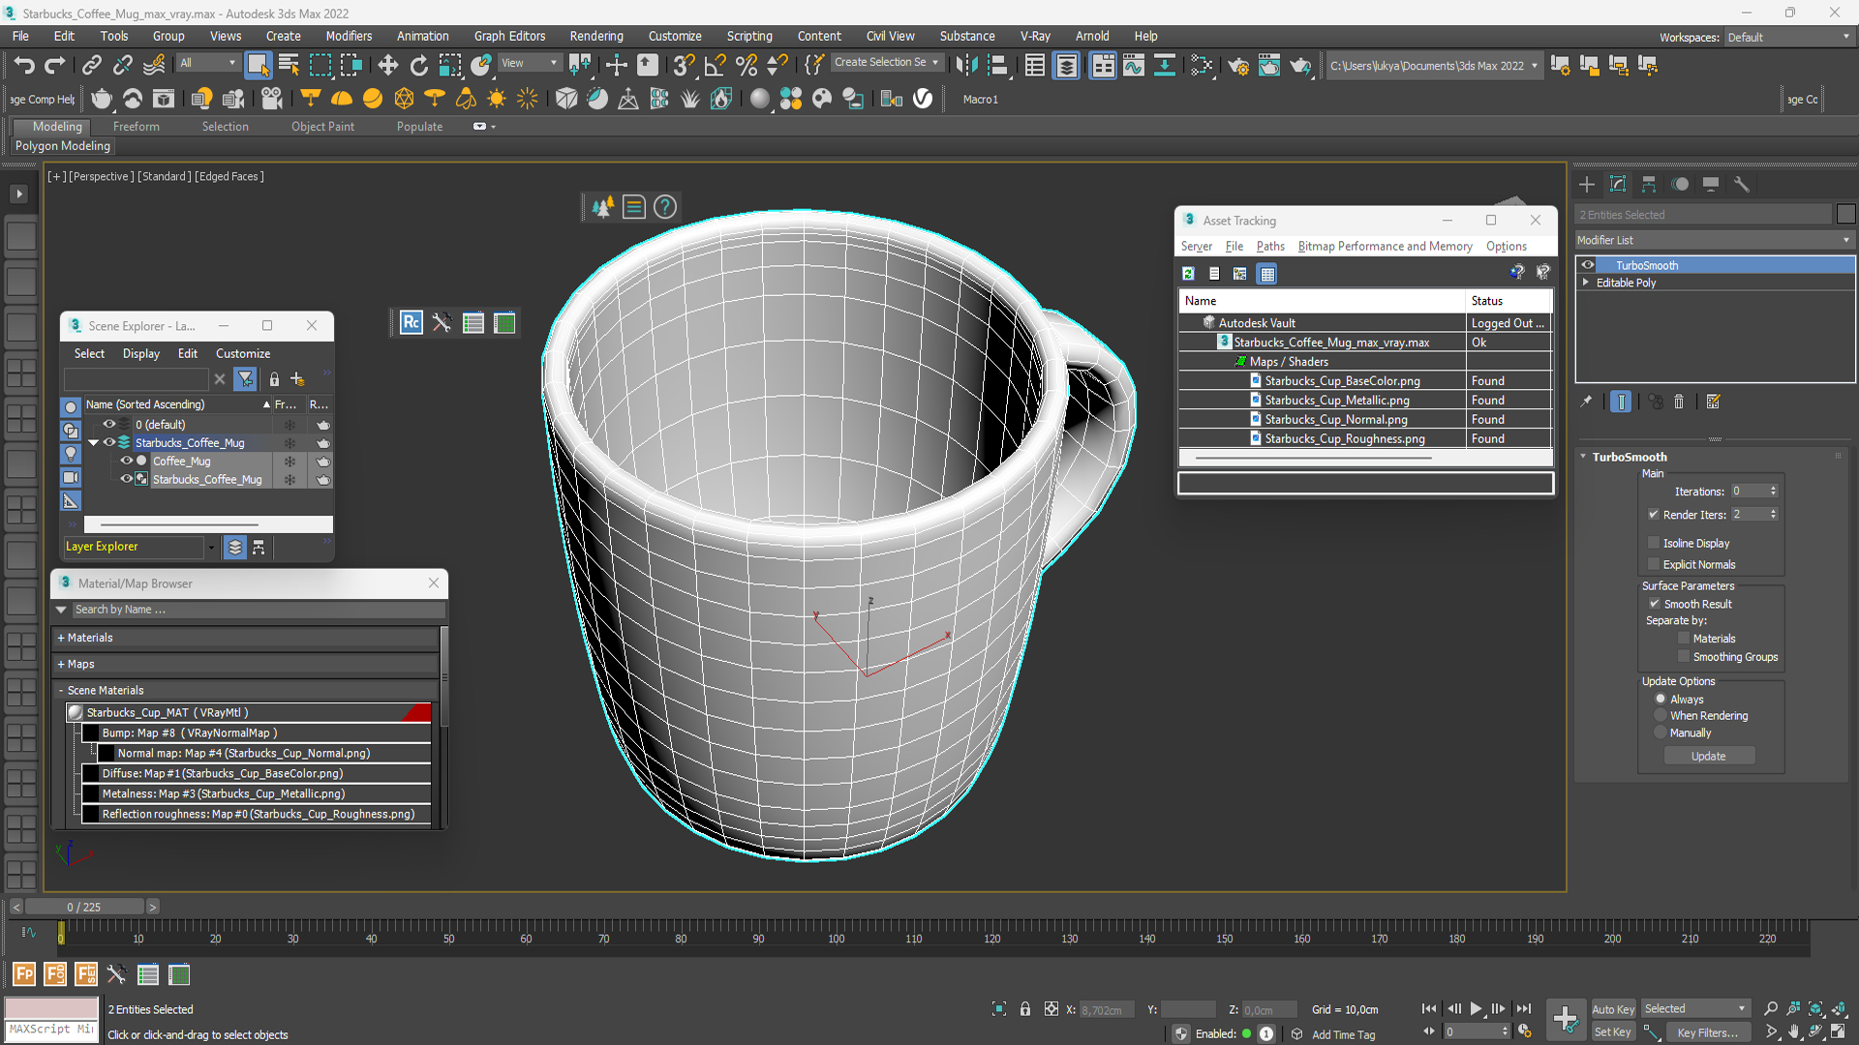Enable Isoline Display checkbox
Image resolution: width=1859 pixels, height=1045 pixels.
[x=1654, y=543]
